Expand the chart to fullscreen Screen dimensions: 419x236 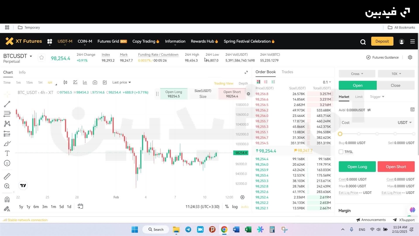(x=246, y=72)
